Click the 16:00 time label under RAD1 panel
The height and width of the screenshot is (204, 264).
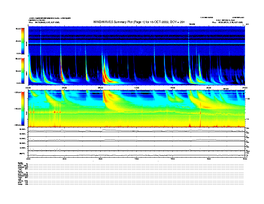[x=173, y=88]
